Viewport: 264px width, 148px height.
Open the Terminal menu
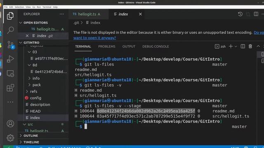pos(47,7)
